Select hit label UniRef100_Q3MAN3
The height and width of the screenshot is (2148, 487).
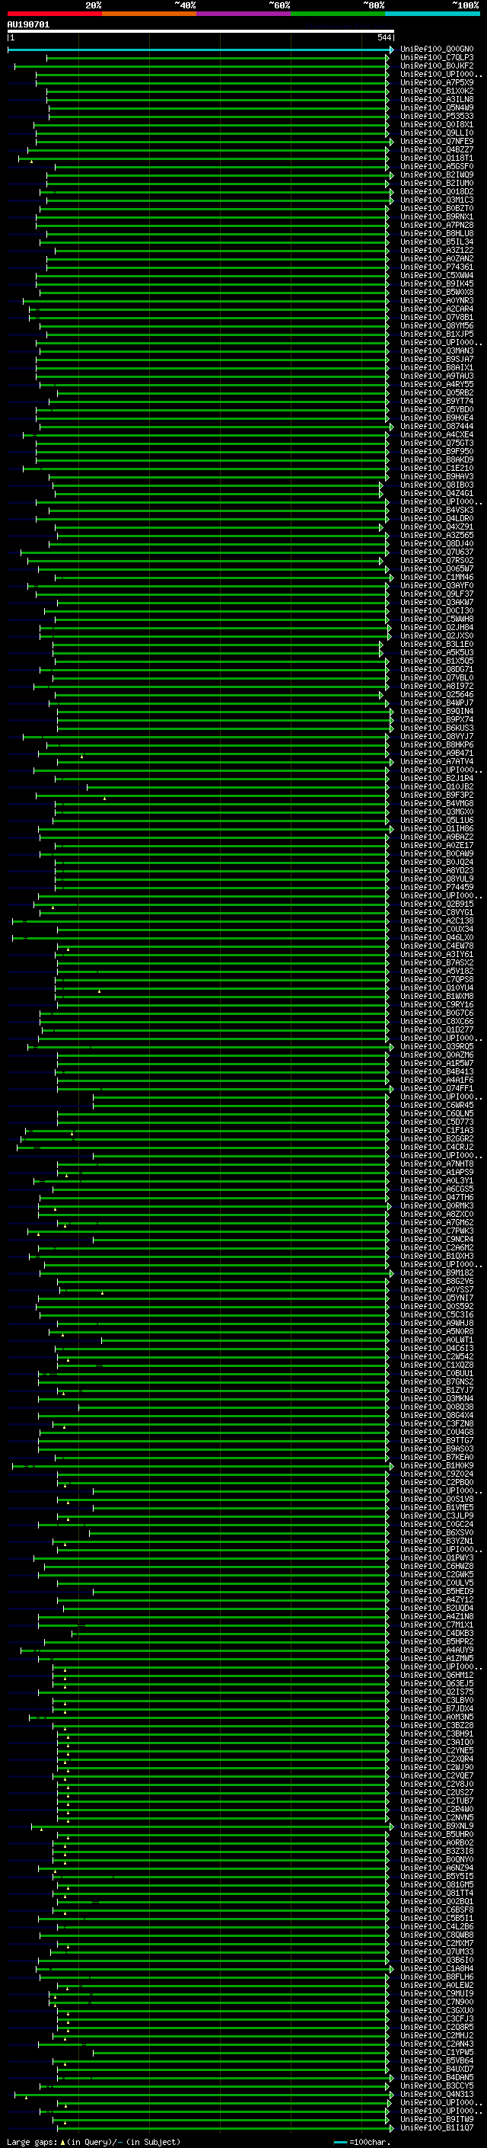coord(437,352)
